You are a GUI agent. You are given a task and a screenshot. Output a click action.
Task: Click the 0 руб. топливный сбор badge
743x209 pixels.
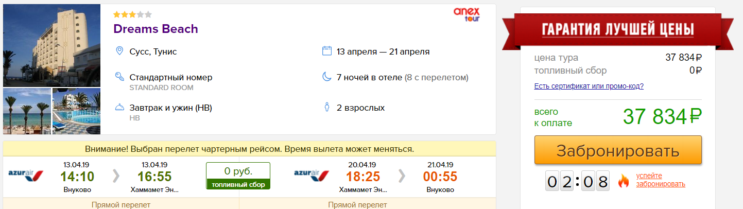point(238,176)
